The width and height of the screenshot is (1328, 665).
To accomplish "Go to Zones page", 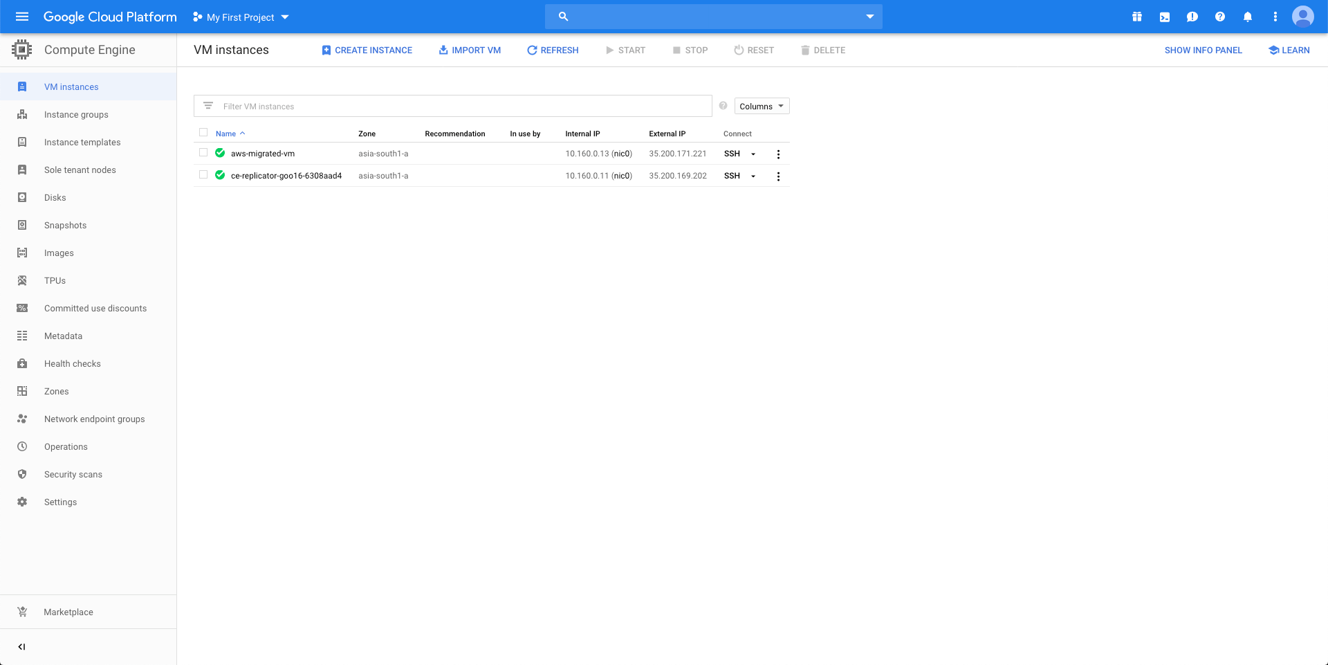I will point(88,391).
